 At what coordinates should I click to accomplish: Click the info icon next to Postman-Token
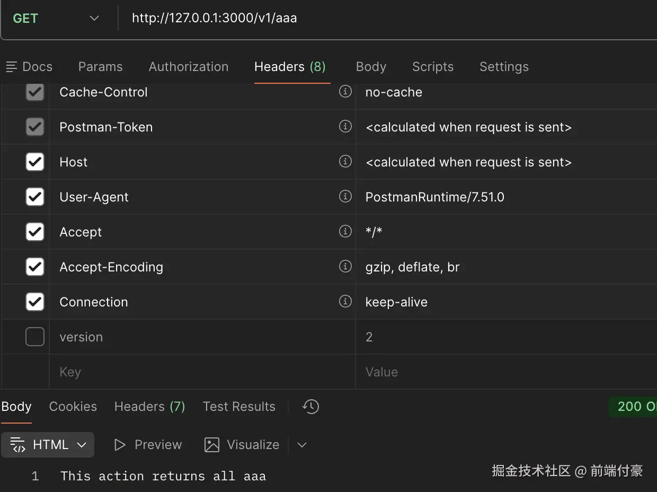345,127
